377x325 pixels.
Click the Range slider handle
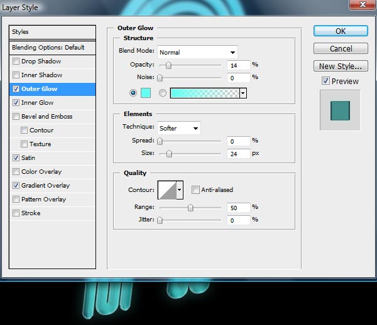coord(190,208)
